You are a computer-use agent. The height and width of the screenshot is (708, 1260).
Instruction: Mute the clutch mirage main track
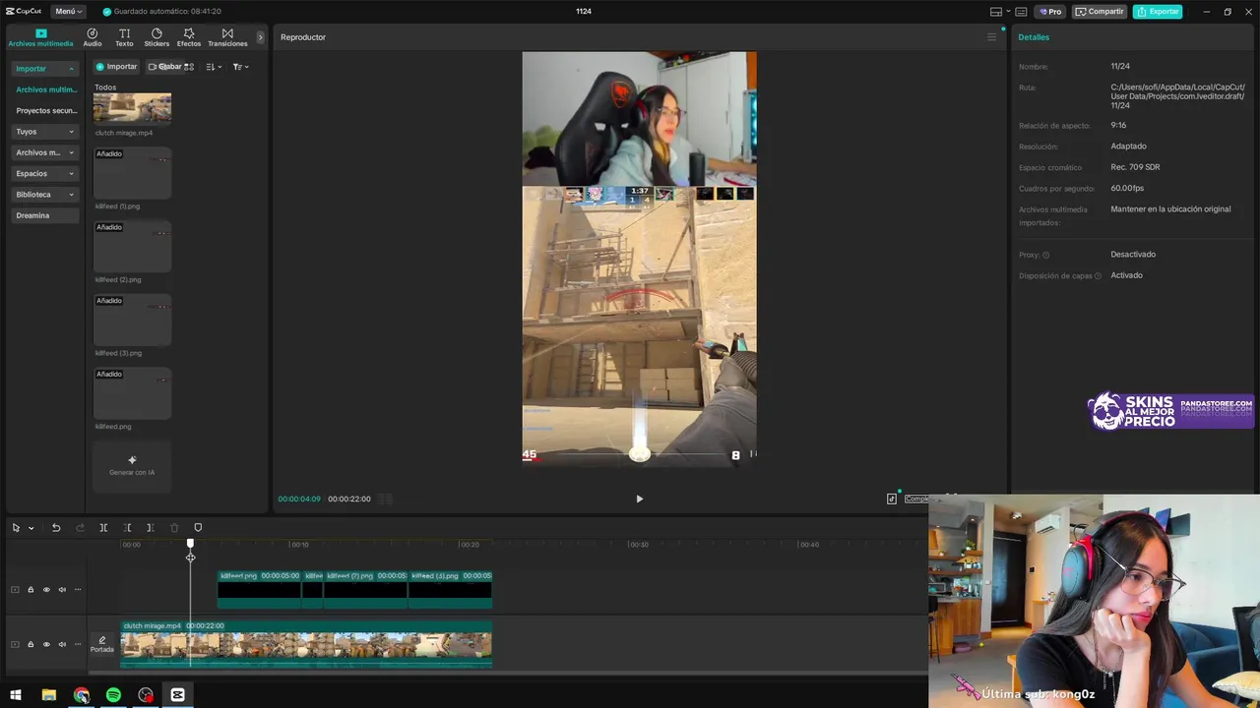pyautogui.click(x=62, y=644)
